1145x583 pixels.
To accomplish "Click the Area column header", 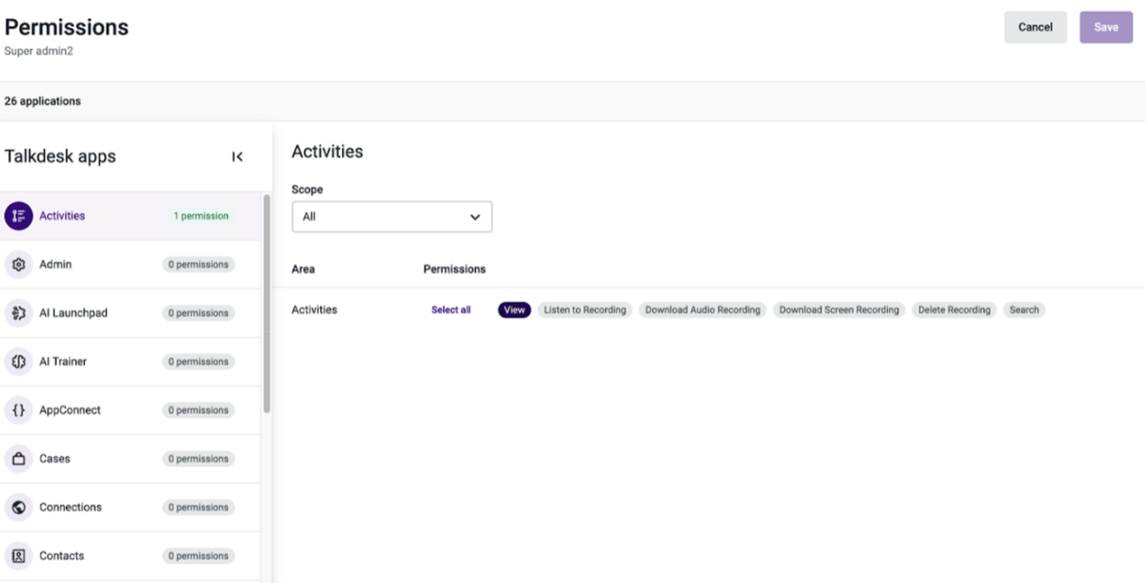I will pyautogui.click(x=303, y=269).
